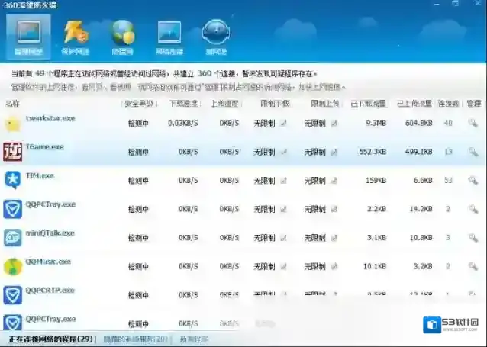
Task: Edit download limit pencil for TGame.exe
Action: [x=284, y=152]
